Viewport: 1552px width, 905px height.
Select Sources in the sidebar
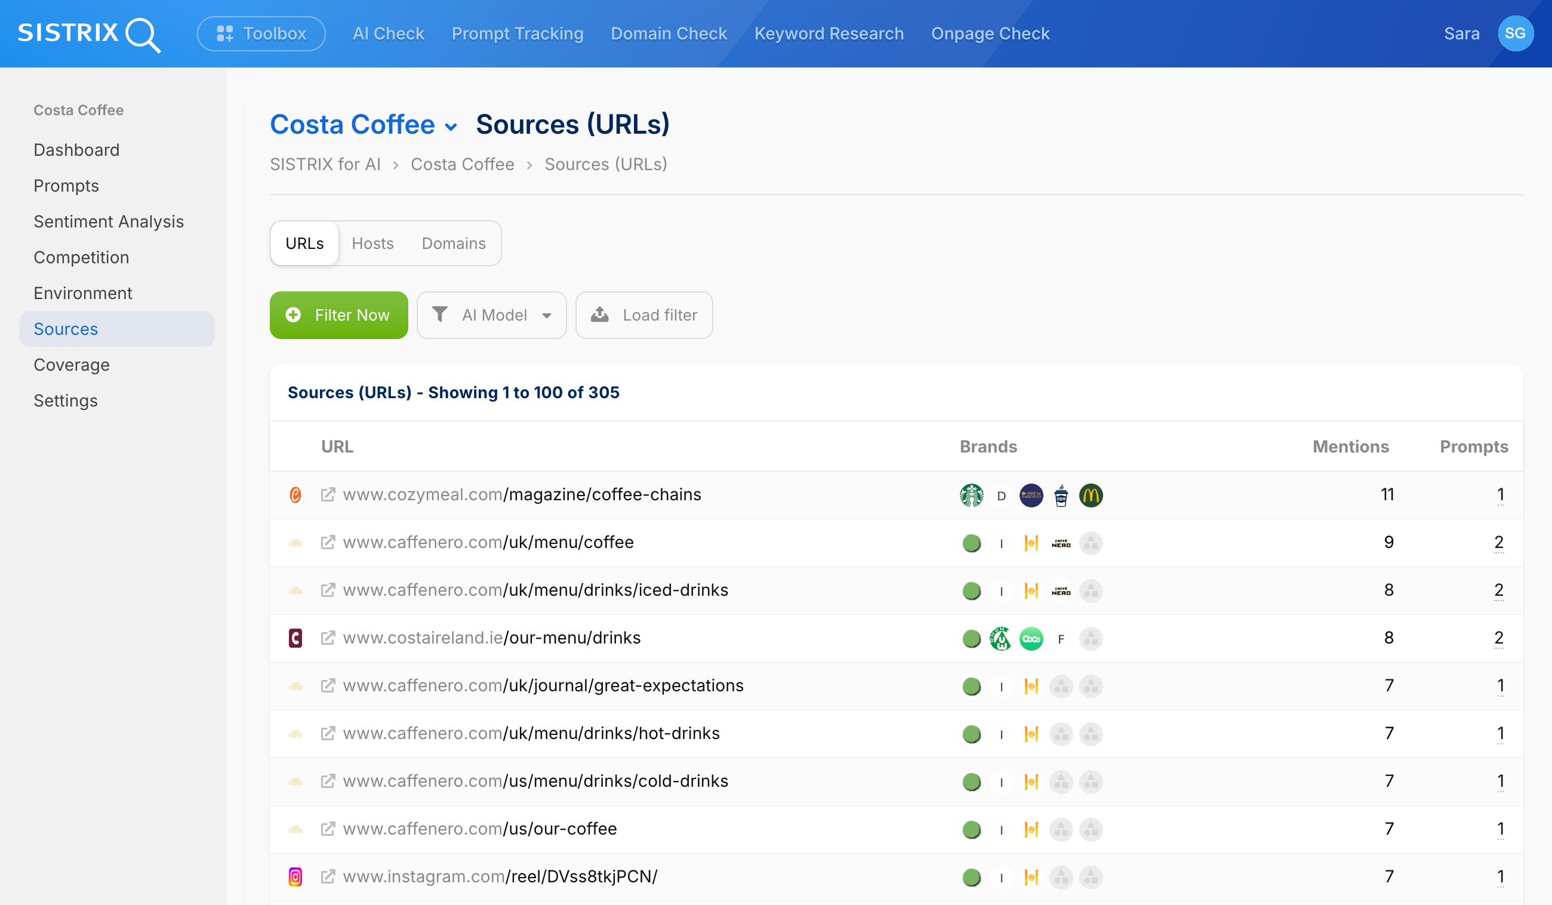pyautogui.click(x=117, y=329)
